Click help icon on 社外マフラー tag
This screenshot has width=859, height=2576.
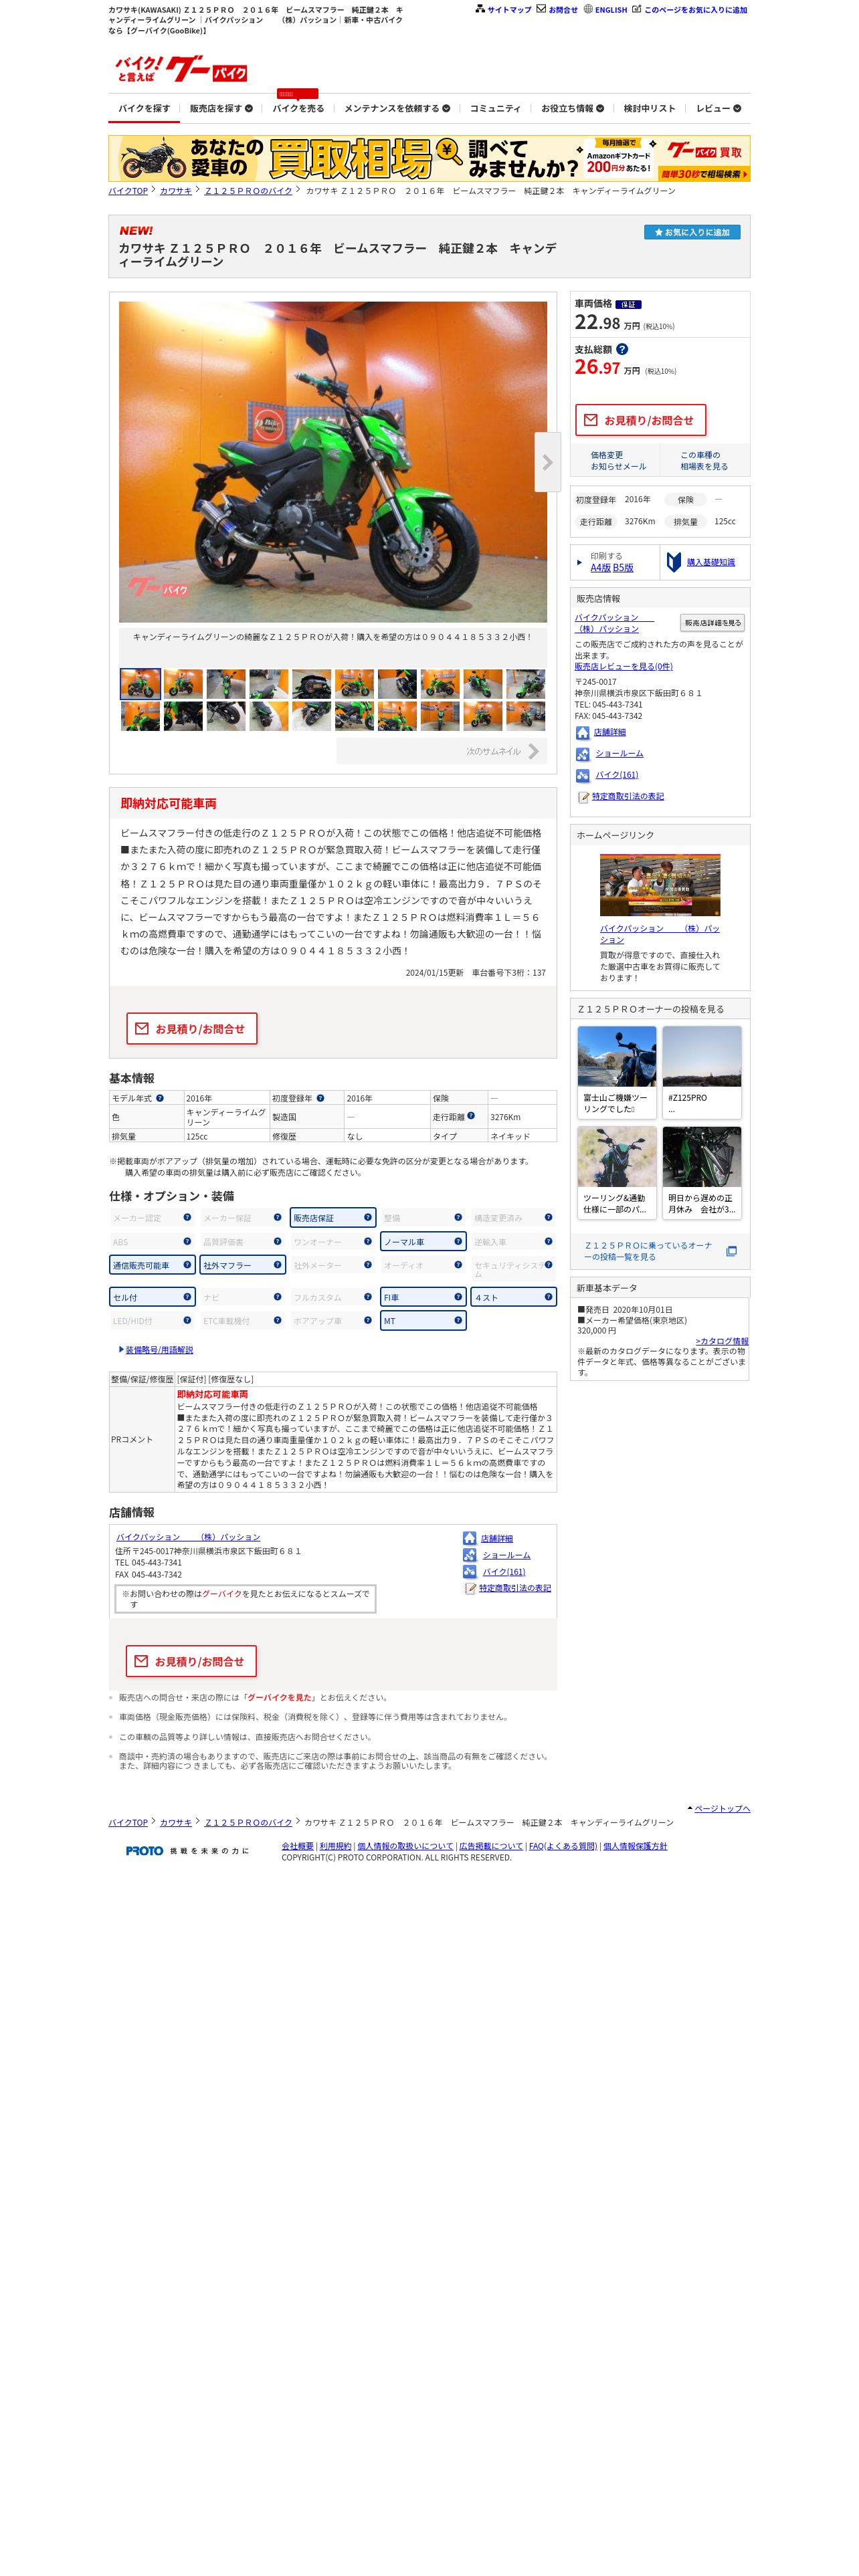pyautogui.click(x=277, y=1265)
